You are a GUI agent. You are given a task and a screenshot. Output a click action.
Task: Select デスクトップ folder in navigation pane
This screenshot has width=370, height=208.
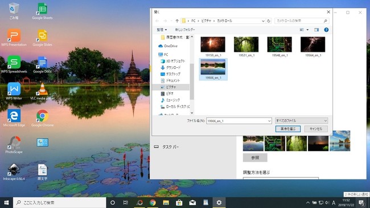[x=171, y=74]
